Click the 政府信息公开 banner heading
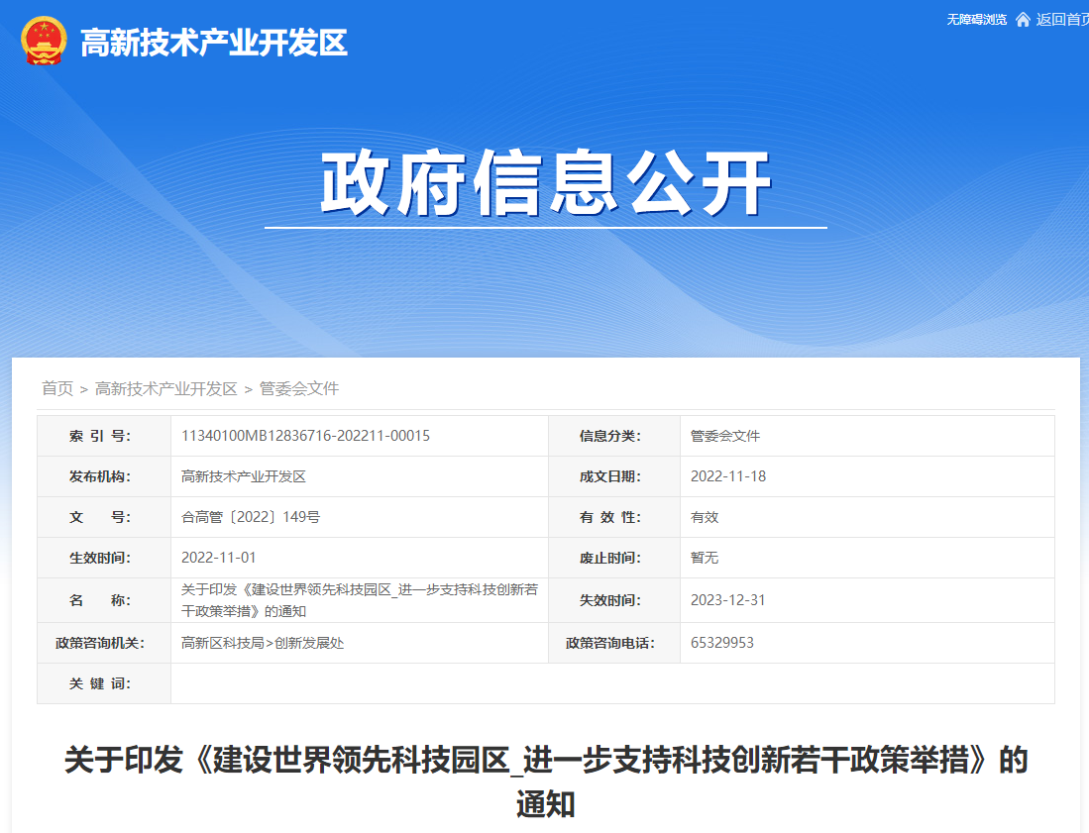Image resolution: width=1089 pixels, height=833 pixels. click(545, 184)
